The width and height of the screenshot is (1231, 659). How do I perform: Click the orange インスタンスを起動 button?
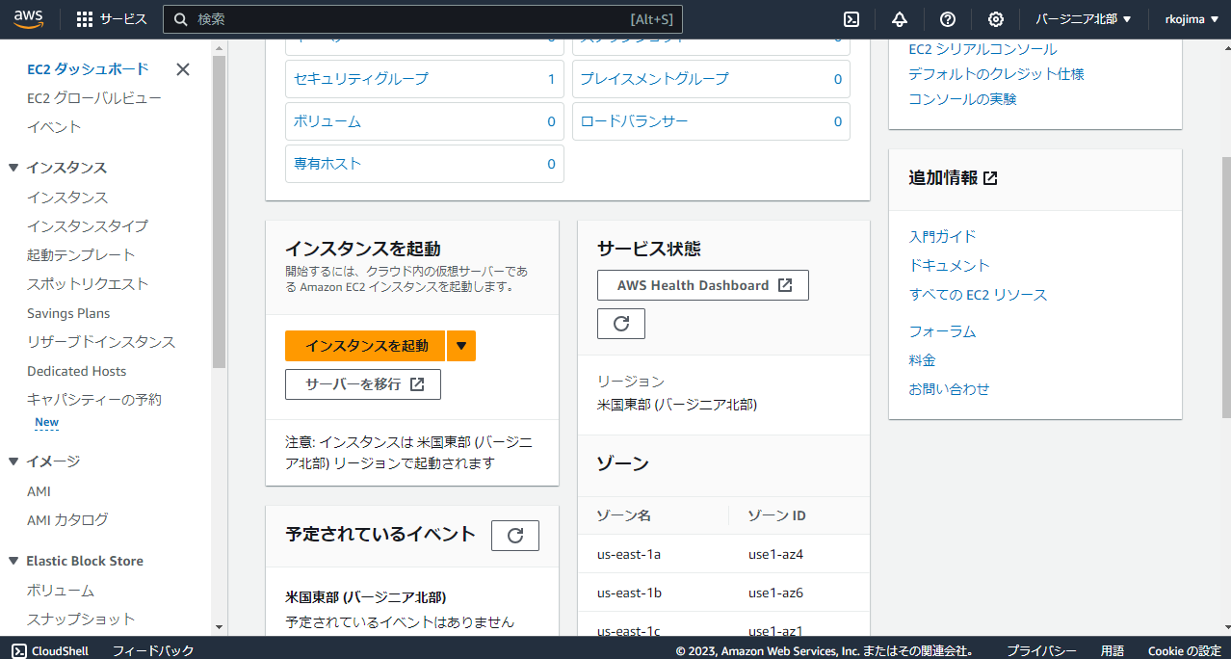[x=365, y=346]
